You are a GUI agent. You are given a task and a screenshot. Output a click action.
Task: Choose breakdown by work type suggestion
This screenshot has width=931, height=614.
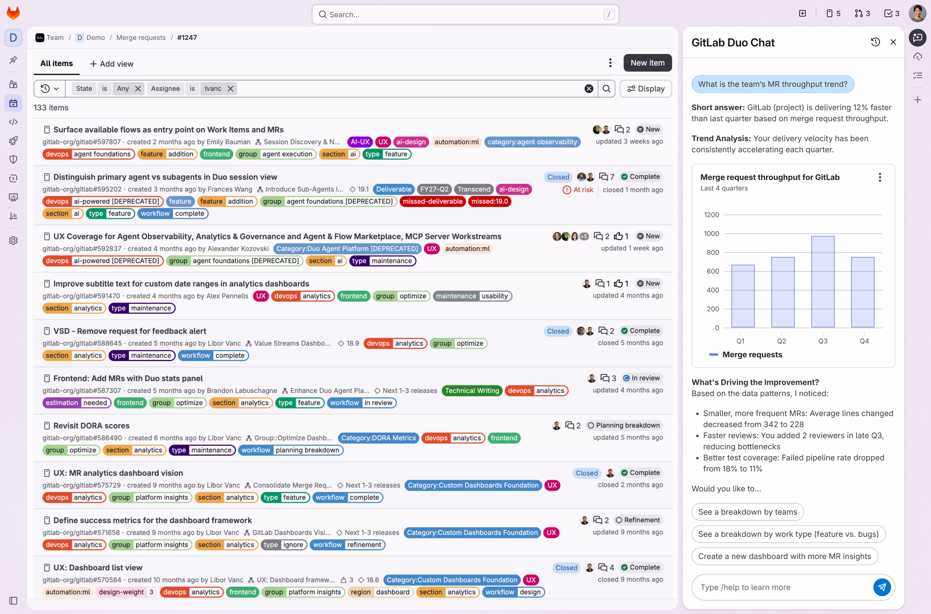click(789, 534)
